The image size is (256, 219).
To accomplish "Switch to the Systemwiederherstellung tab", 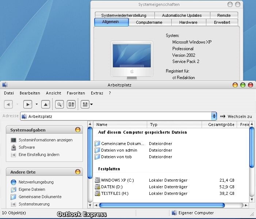I will pyautogui.click(x=125, y=15).
